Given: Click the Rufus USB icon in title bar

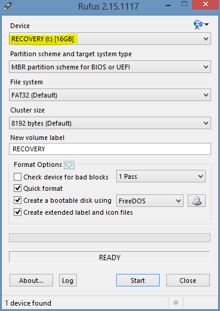Looking at the screenshot, I should (8, 6).
